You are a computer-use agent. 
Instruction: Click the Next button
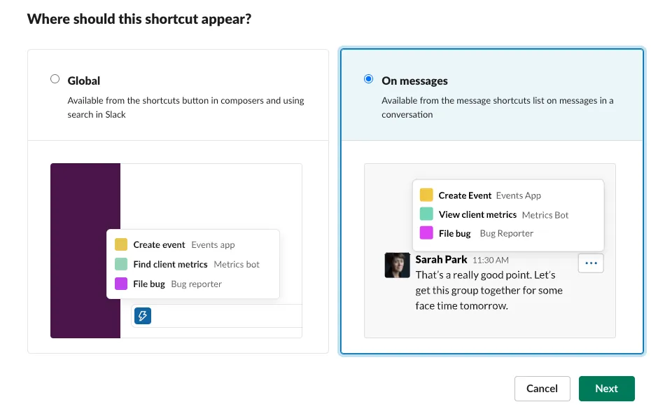606,389
